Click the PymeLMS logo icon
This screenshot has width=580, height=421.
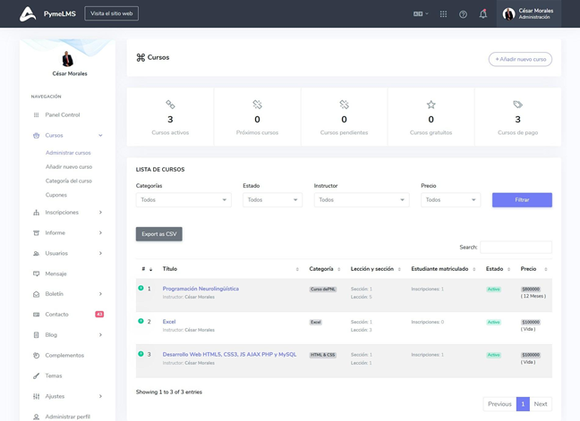click(28, 14)
